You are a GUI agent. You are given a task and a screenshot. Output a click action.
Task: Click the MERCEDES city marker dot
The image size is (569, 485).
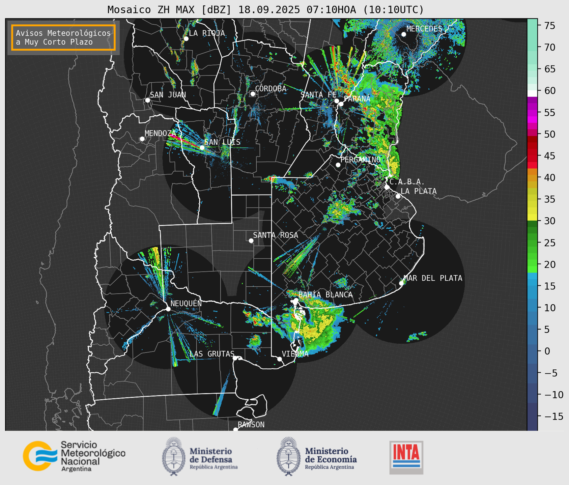404,34
